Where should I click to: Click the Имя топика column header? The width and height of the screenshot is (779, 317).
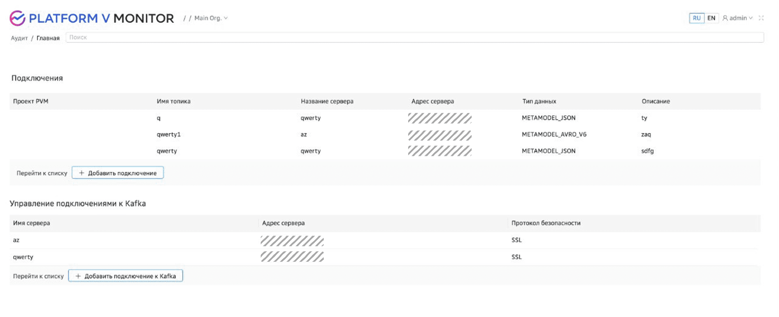174,101
